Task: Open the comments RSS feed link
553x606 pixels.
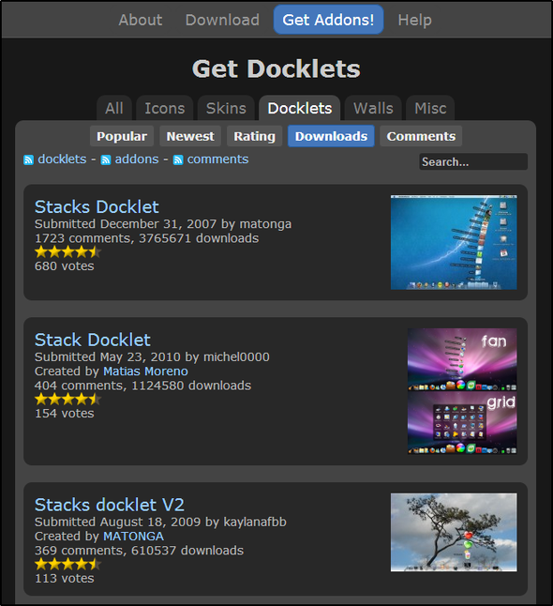Action: tap(217, 159)
